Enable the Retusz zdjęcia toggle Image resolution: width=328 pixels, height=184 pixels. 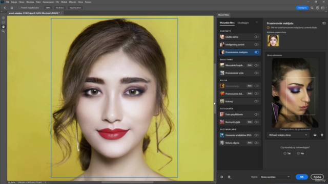tap(256, 143)
